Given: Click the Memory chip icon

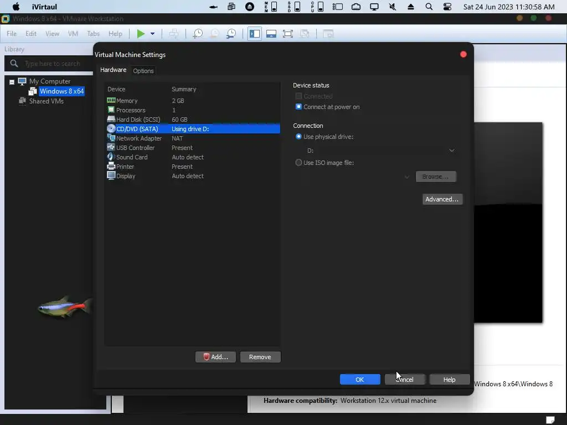Looking at the screenshot, I should 111,100.
